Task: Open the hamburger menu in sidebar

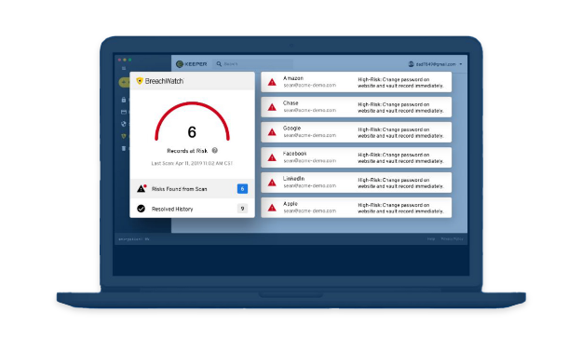Action: (x=124, y=68)
